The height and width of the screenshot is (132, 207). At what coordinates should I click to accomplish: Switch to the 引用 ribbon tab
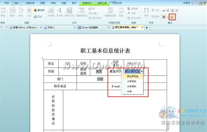point(42,3)
